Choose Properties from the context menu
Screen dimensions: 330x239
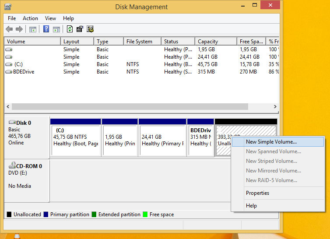278,193
